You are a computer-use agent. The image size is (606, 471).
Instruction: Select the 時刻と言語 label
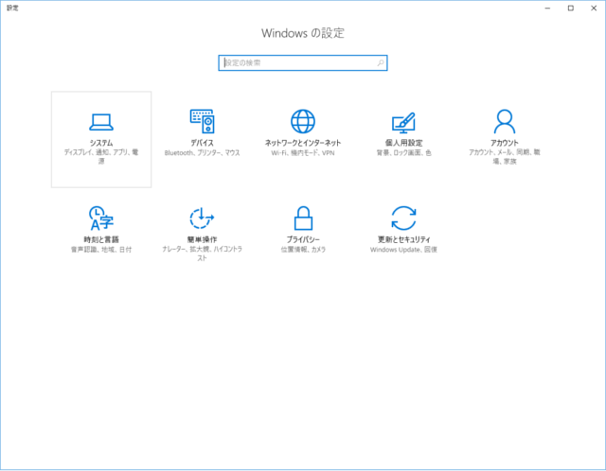point(101,239)
